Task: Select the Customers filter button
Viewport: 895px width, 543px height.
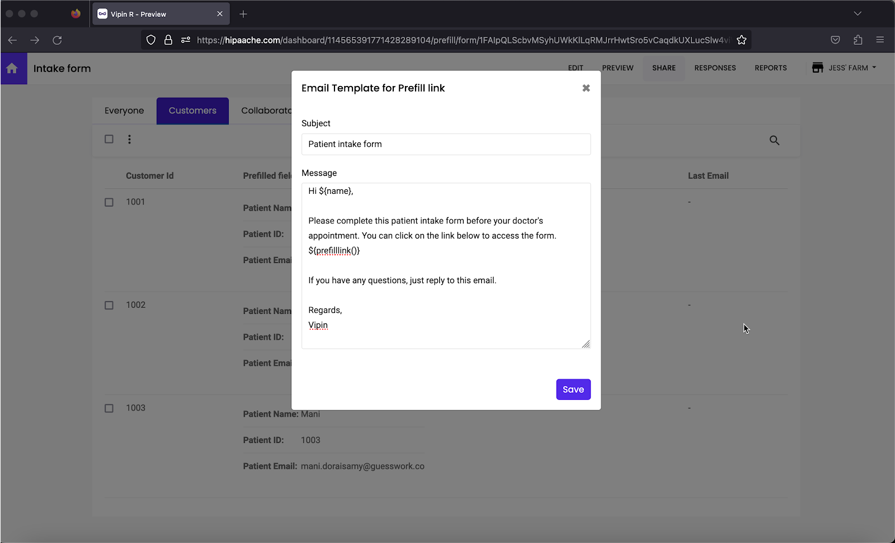Action: (192, 111)
